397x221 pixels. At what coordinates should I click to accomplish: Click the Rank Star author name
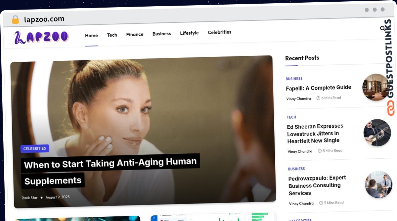(x=29, y=198)
